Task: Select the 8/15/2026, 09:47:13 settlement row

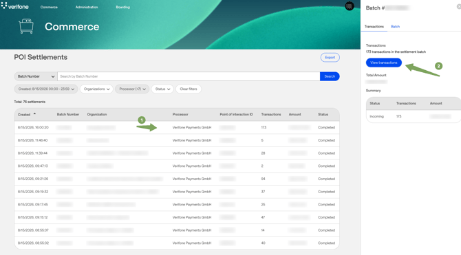Action: click(x=177, y=166)
